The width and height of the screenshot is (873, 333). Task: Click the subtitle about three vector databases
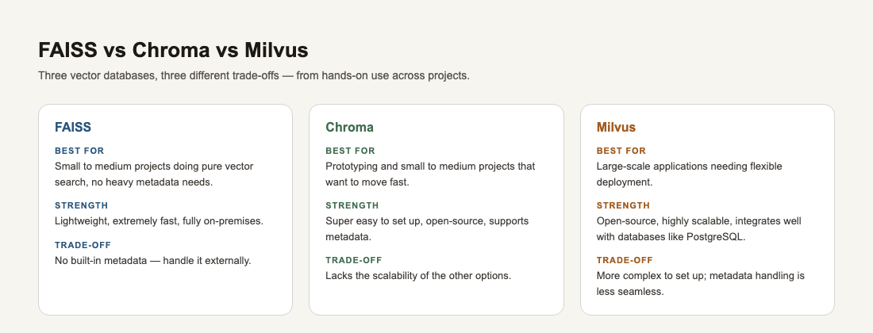point(254,75)
